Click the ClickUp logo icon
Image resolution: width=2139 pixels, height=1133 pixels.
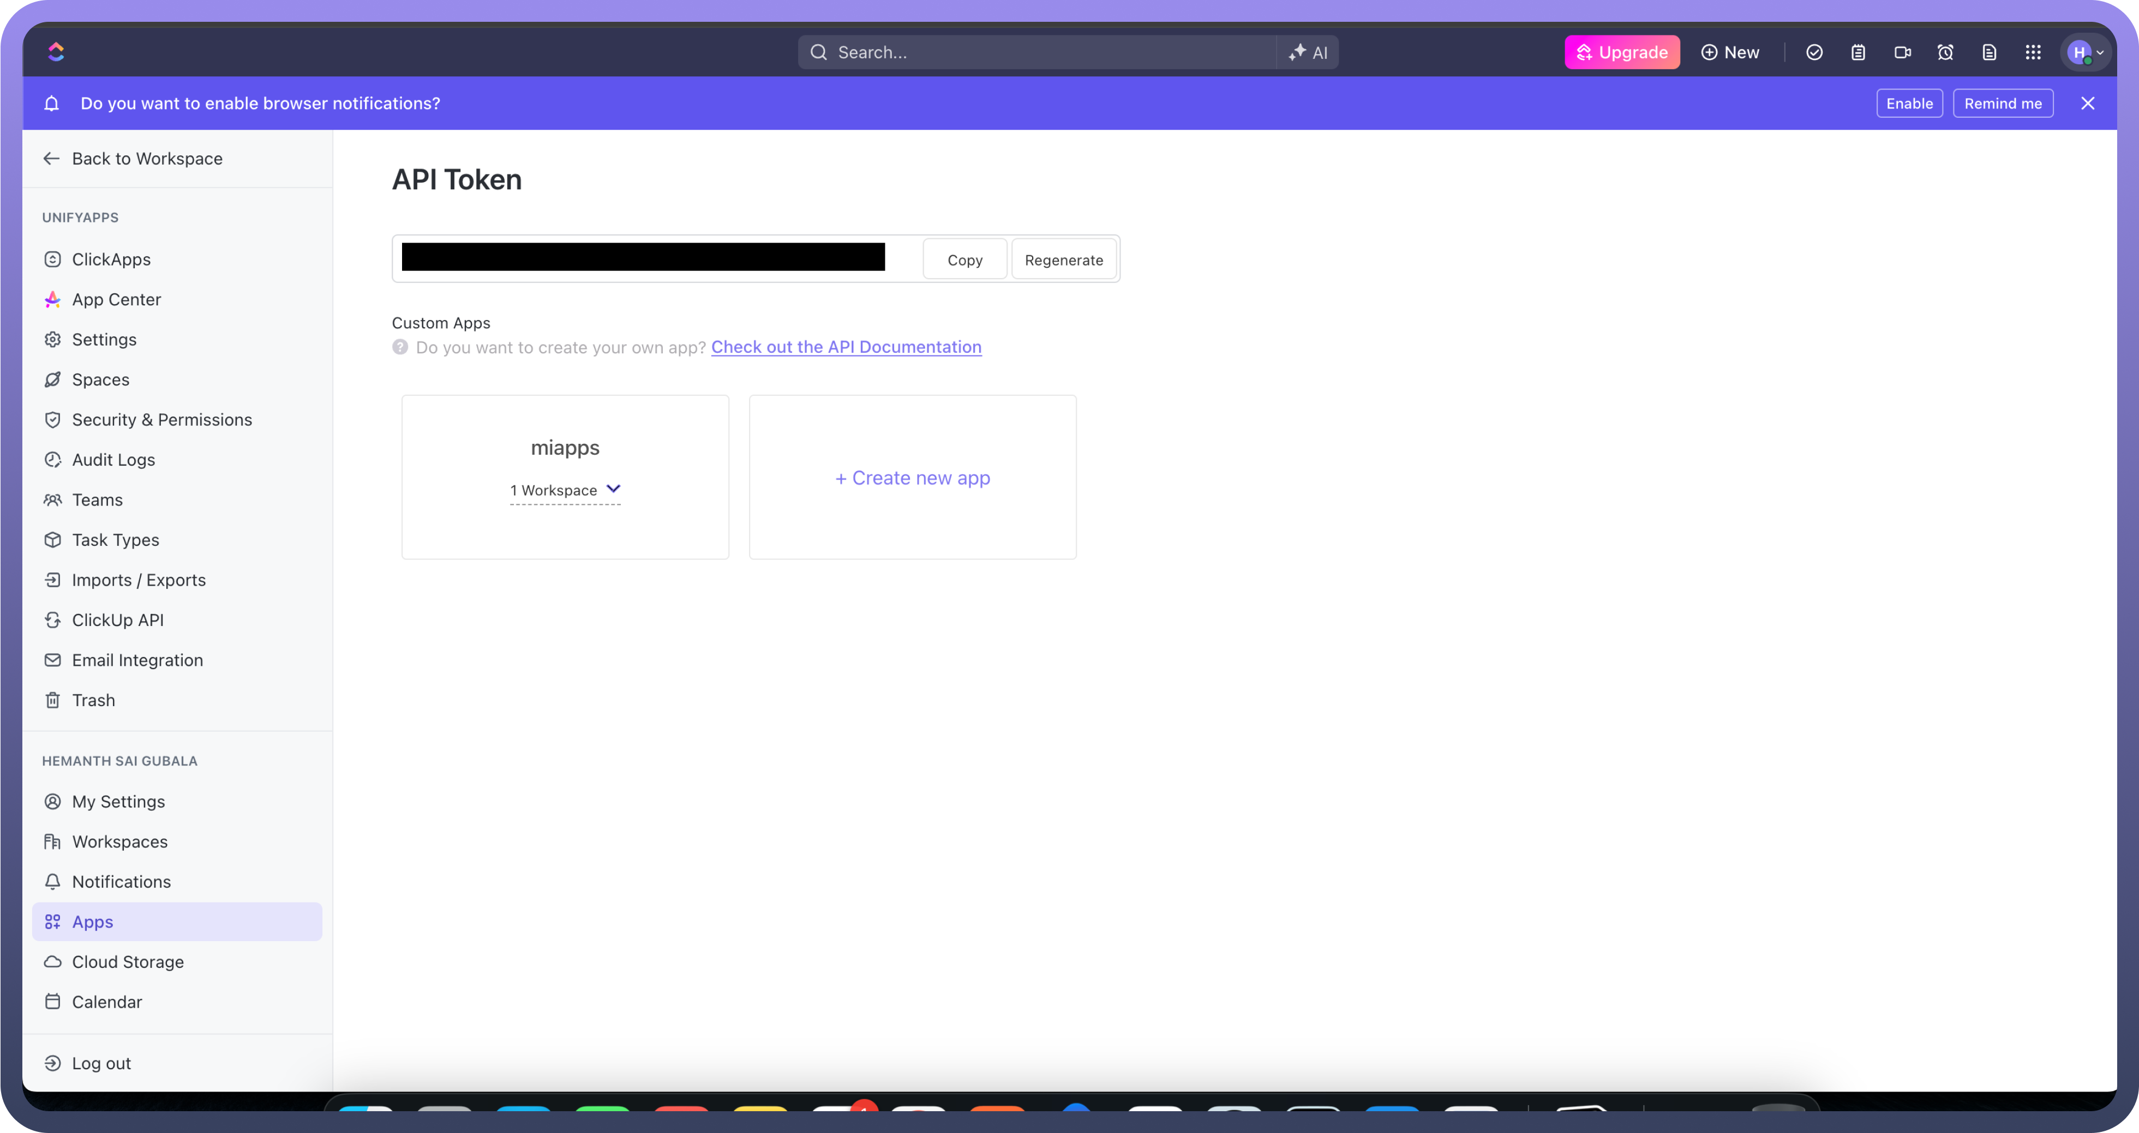click(x=56, y=51)
